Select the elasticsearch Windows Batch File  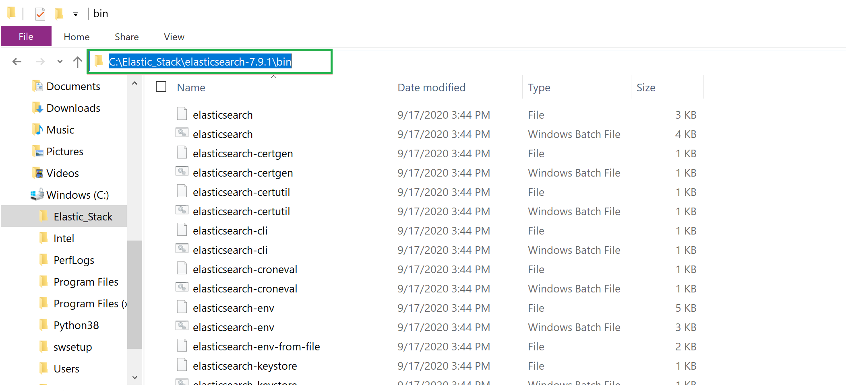pyautogui.click(x=223, y=134)
